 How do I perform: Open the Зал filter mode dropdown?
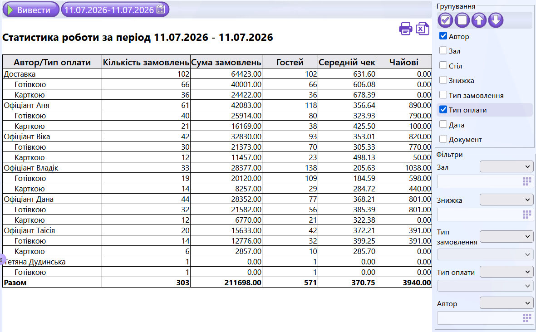506,167
